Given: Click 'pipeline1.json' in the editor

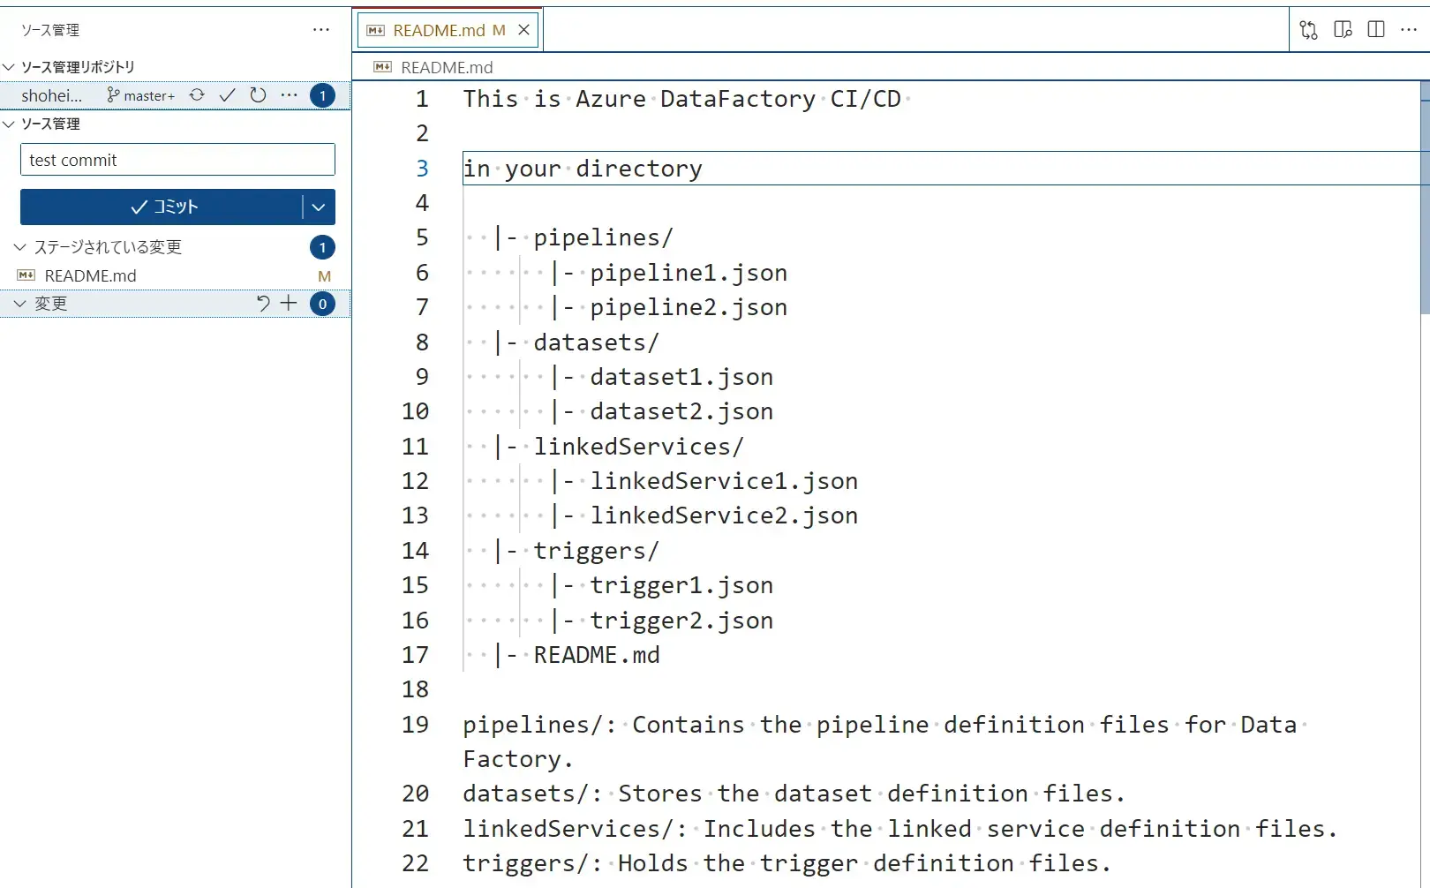Looking at the screenshot, I should pyautogui.click(x=689, y=273).
